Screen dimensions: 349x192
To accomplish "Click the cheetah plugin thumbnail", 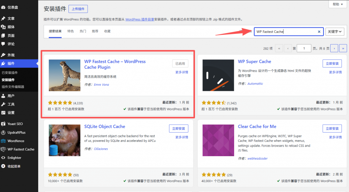I will click(64, 76).
